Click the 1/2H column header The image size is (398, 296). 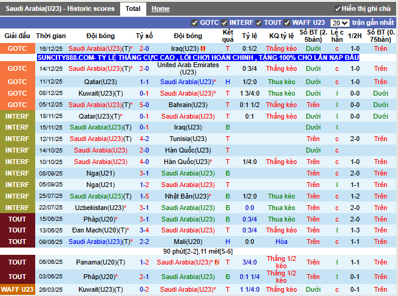pos(354,36)
